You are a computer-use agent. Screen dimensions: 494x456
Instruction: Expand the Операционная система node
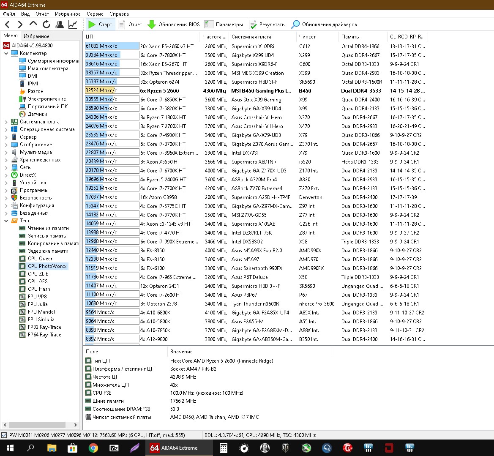point(6,129)
